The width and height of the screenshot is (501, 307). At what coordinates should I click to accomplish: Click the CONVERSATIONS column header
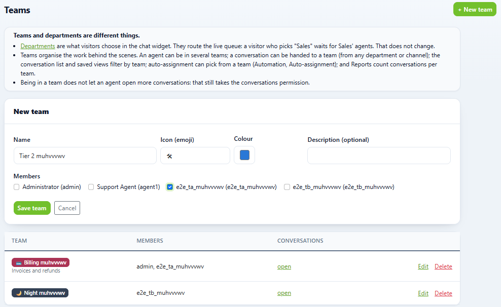[x=300, y=241]
